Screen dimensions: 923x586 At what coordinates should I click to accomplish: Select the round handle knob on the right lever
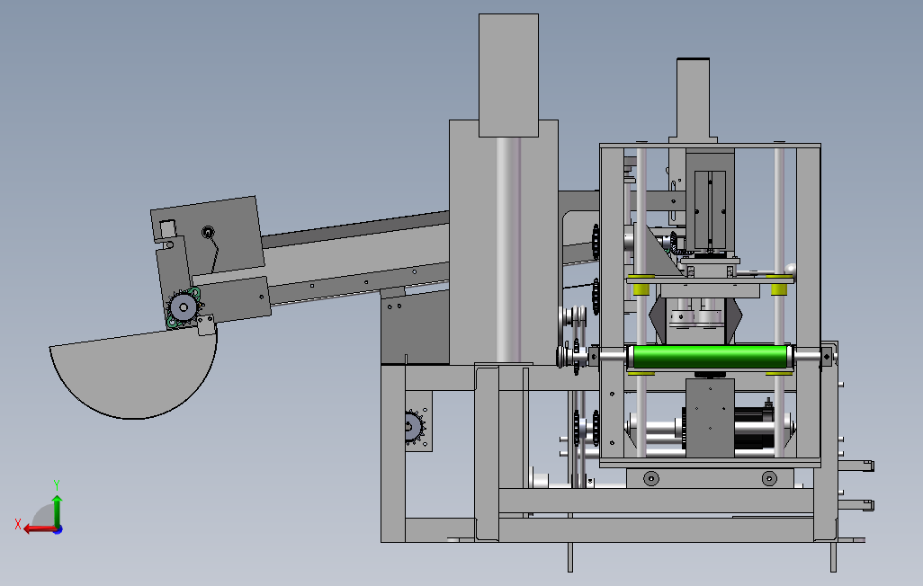789,270
